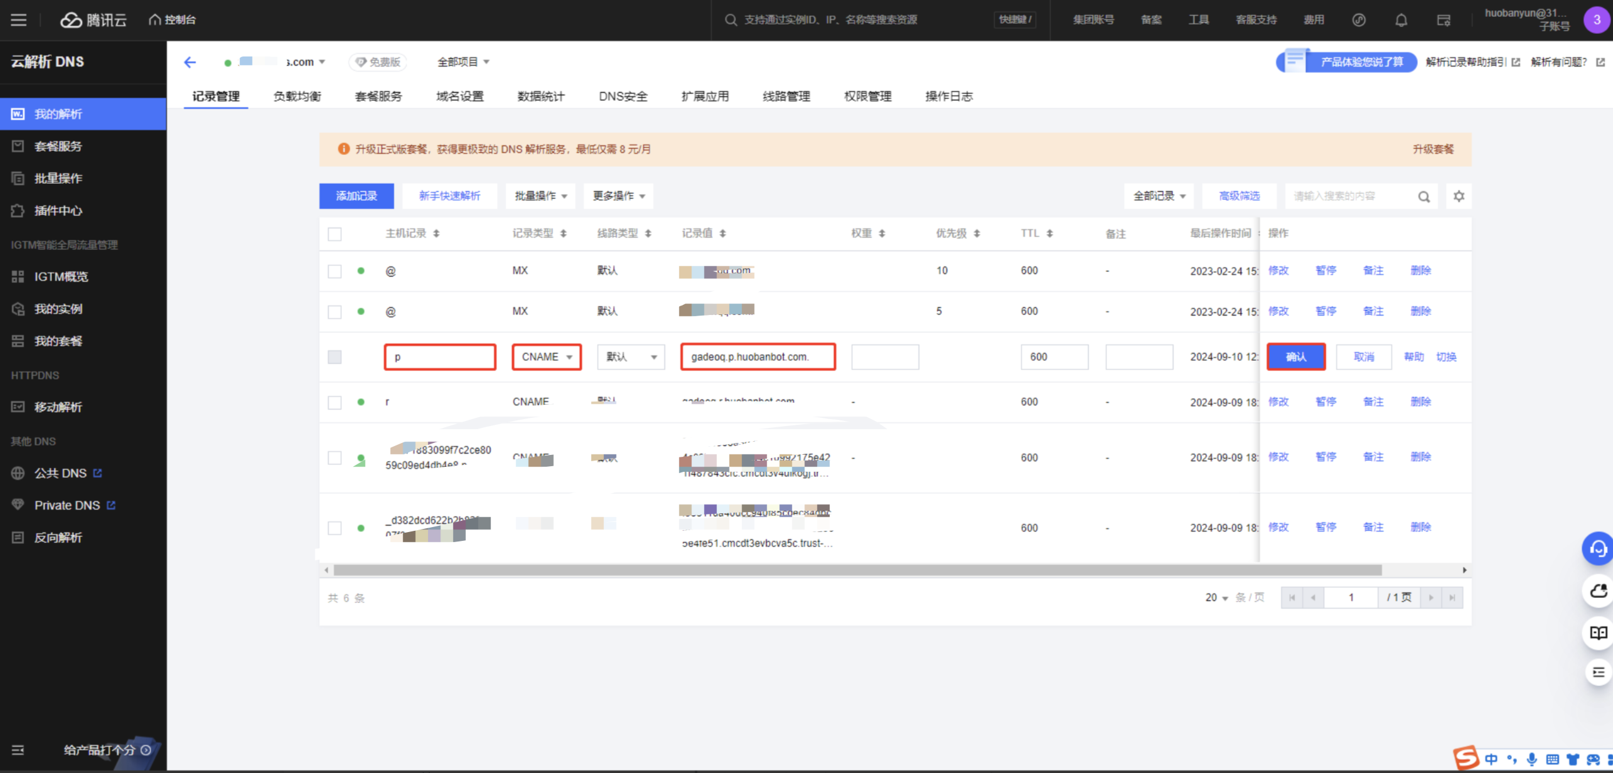Viewport: 1613px width, 773px height.
Task: Open the 批量操作 dropdown
Action: click(540, 196)
